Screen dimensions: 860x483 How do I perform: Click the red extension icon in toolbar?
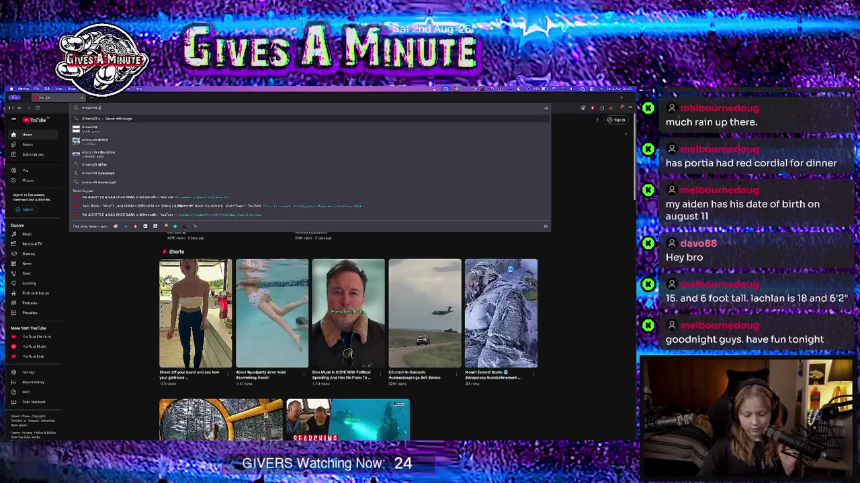pos(593,108)
